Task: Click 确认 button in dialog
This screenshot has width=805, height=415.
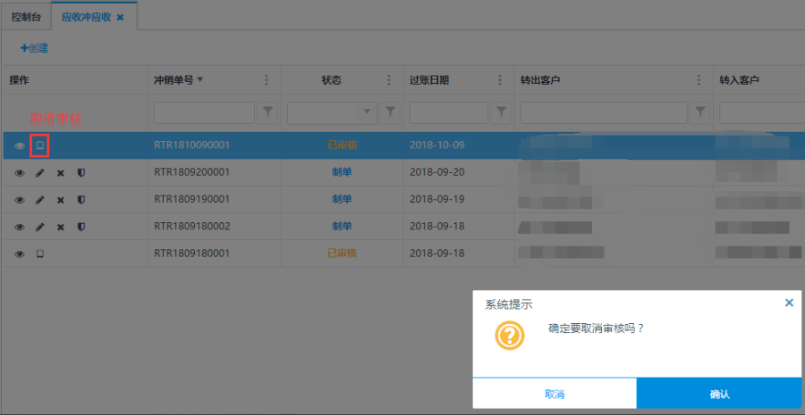Action: (x=718, y=394)
